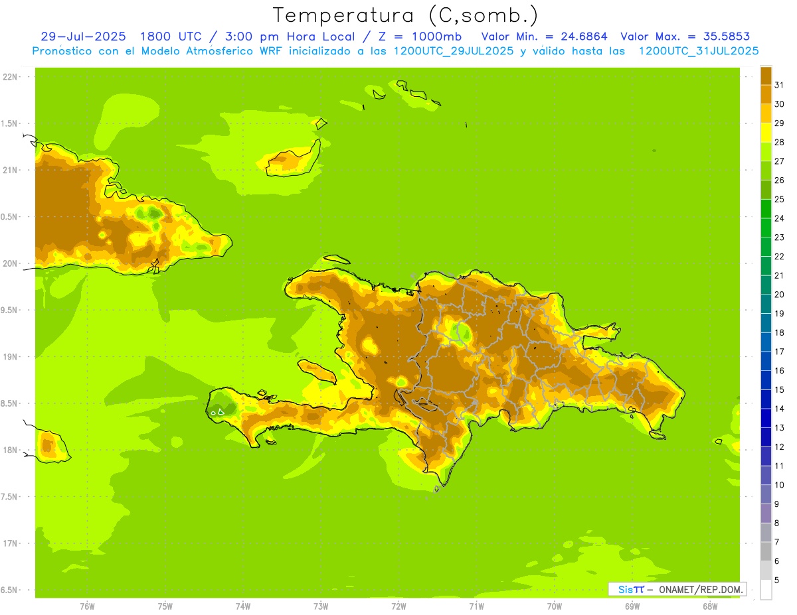Click legend value "12"
This screenshot has height=615, width=797.
[779, 447]
